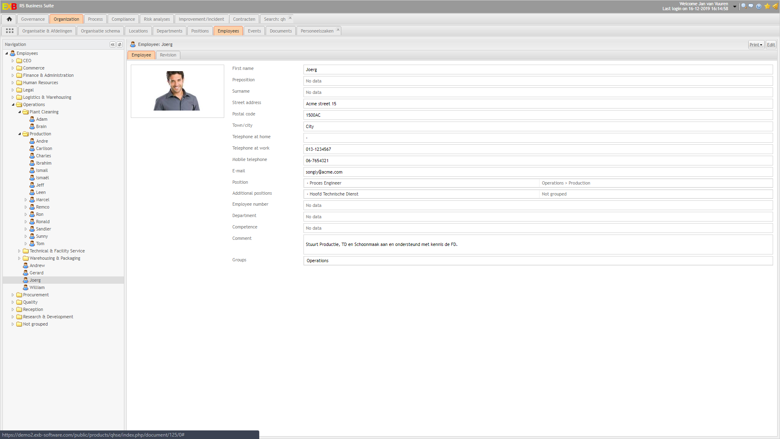
Task: Click the Edit button
Action: pos(771,45)
